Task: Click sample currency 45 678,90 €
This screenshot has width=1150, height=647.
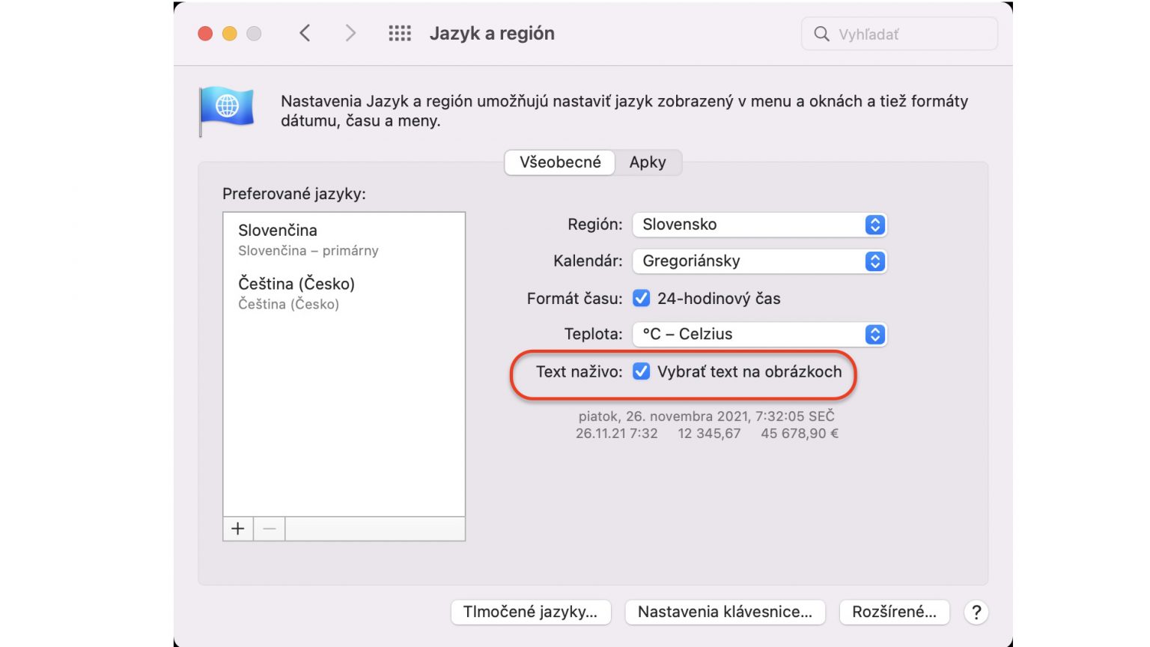Action: coord(800,434)
